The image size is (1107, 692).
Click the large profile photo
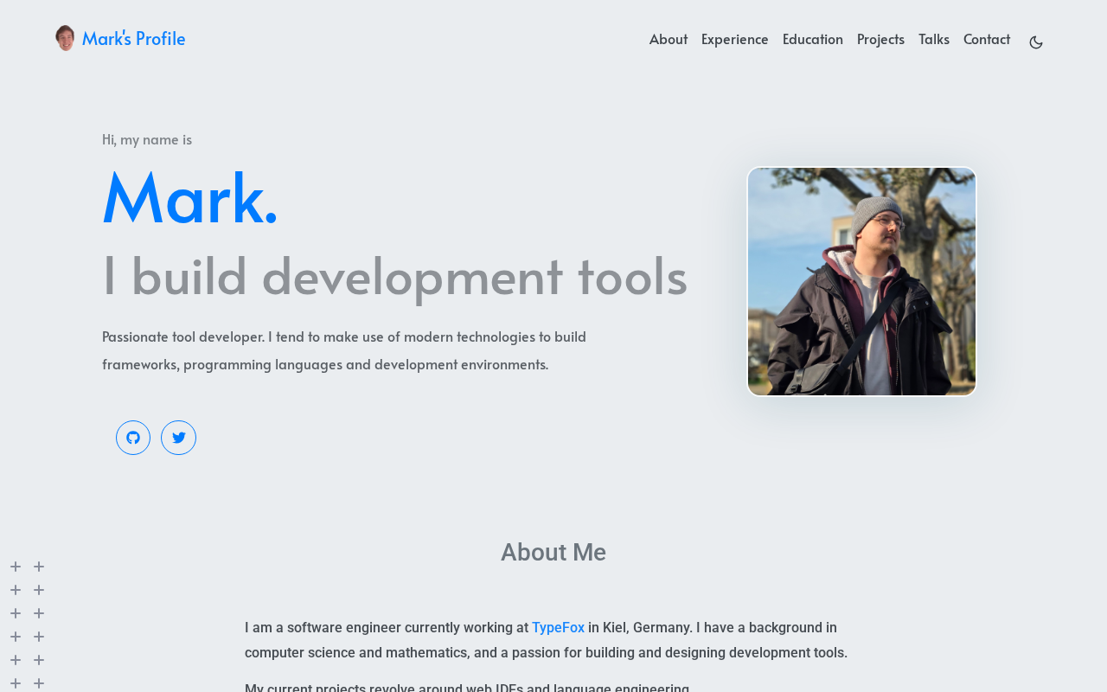tap(861, 282)
